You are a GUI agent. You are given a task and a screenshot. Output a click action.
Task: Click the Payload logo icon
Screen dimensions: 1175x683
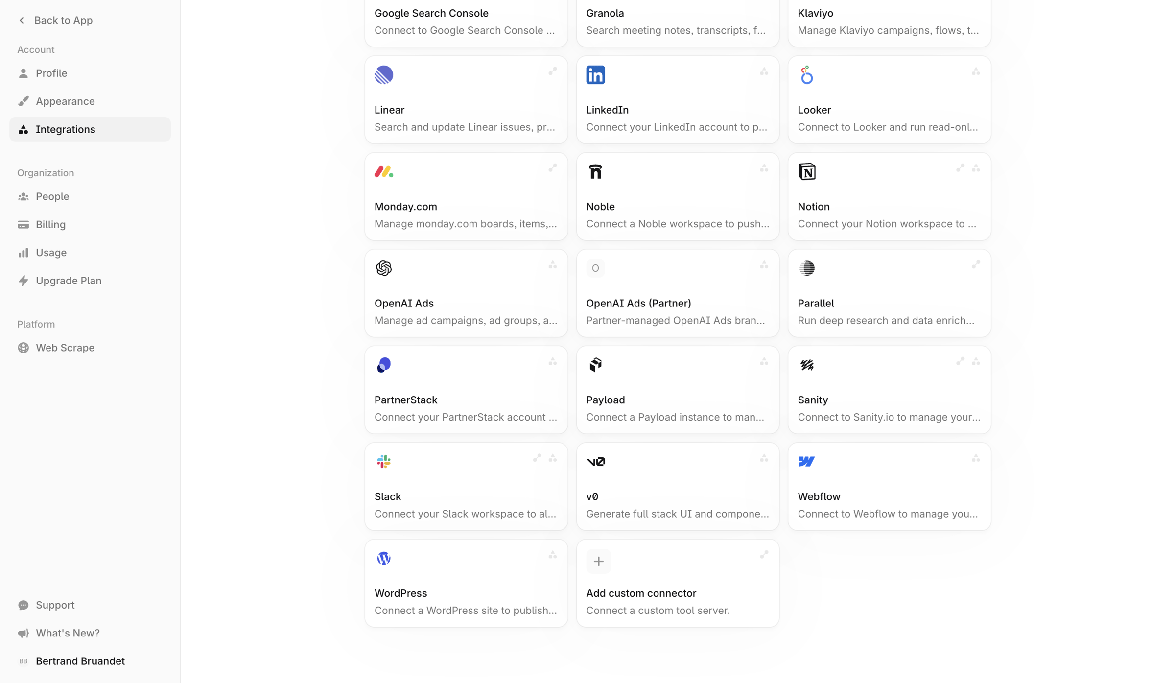click(x=595, y=365)
